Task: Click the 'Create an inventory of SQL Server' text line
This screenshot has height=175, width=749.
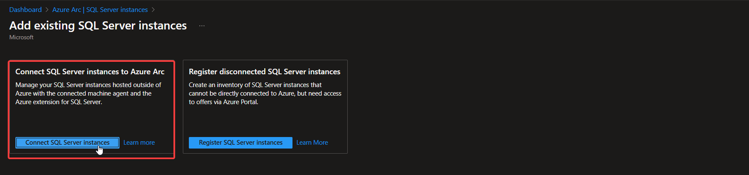Action: point(255,85)
